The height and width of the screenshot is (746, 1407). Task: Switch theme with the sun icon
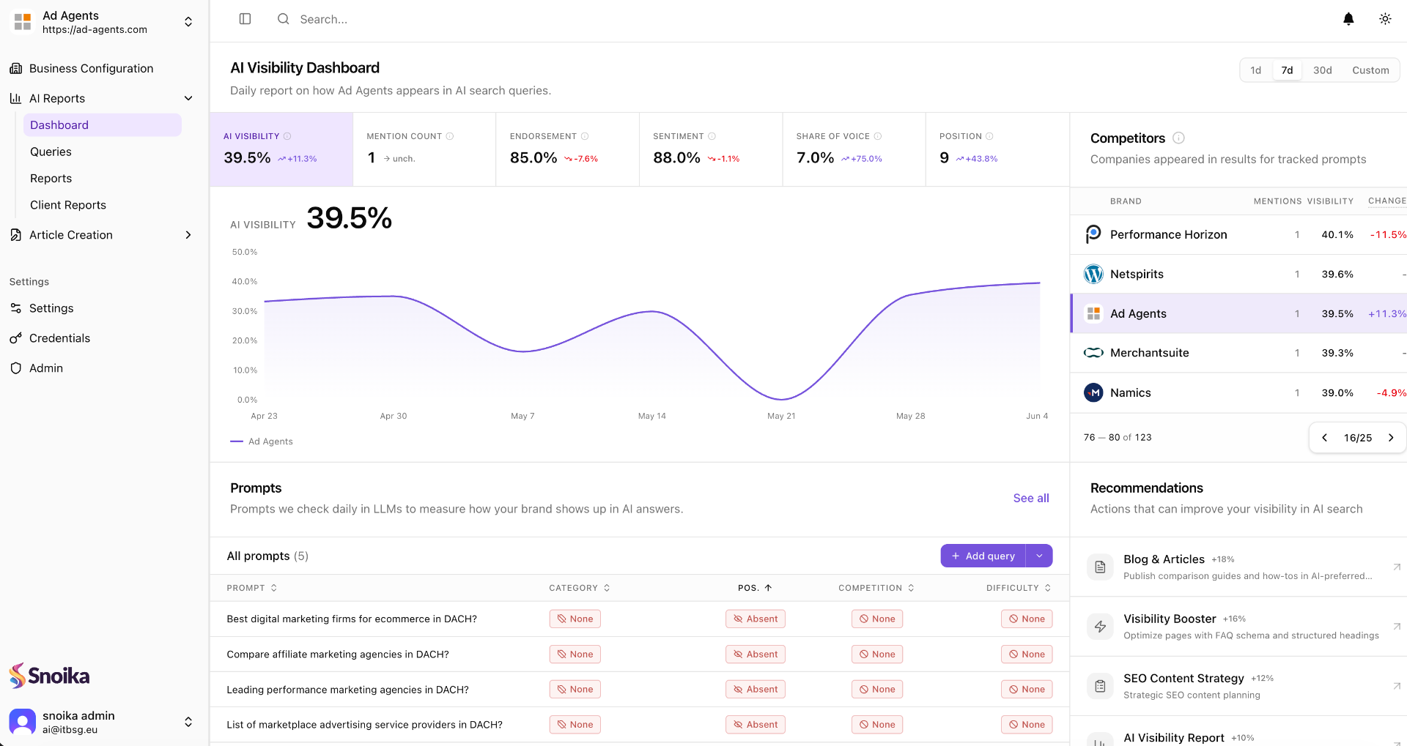[1385, 19]
